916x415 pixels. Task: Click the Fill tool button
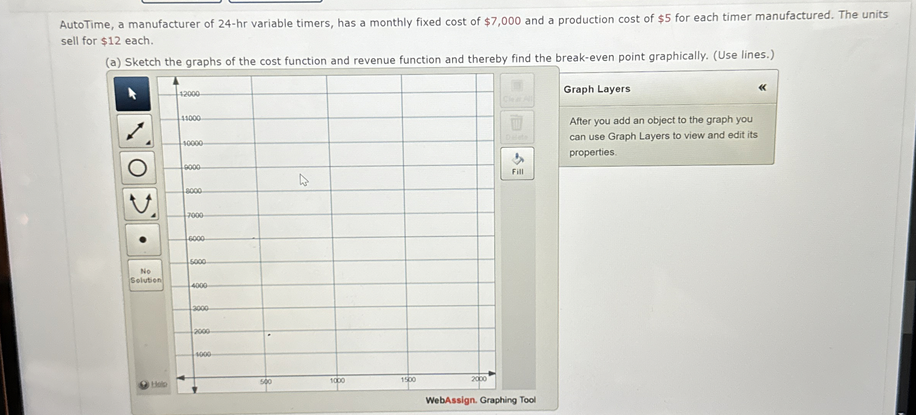tap(517, 164)
